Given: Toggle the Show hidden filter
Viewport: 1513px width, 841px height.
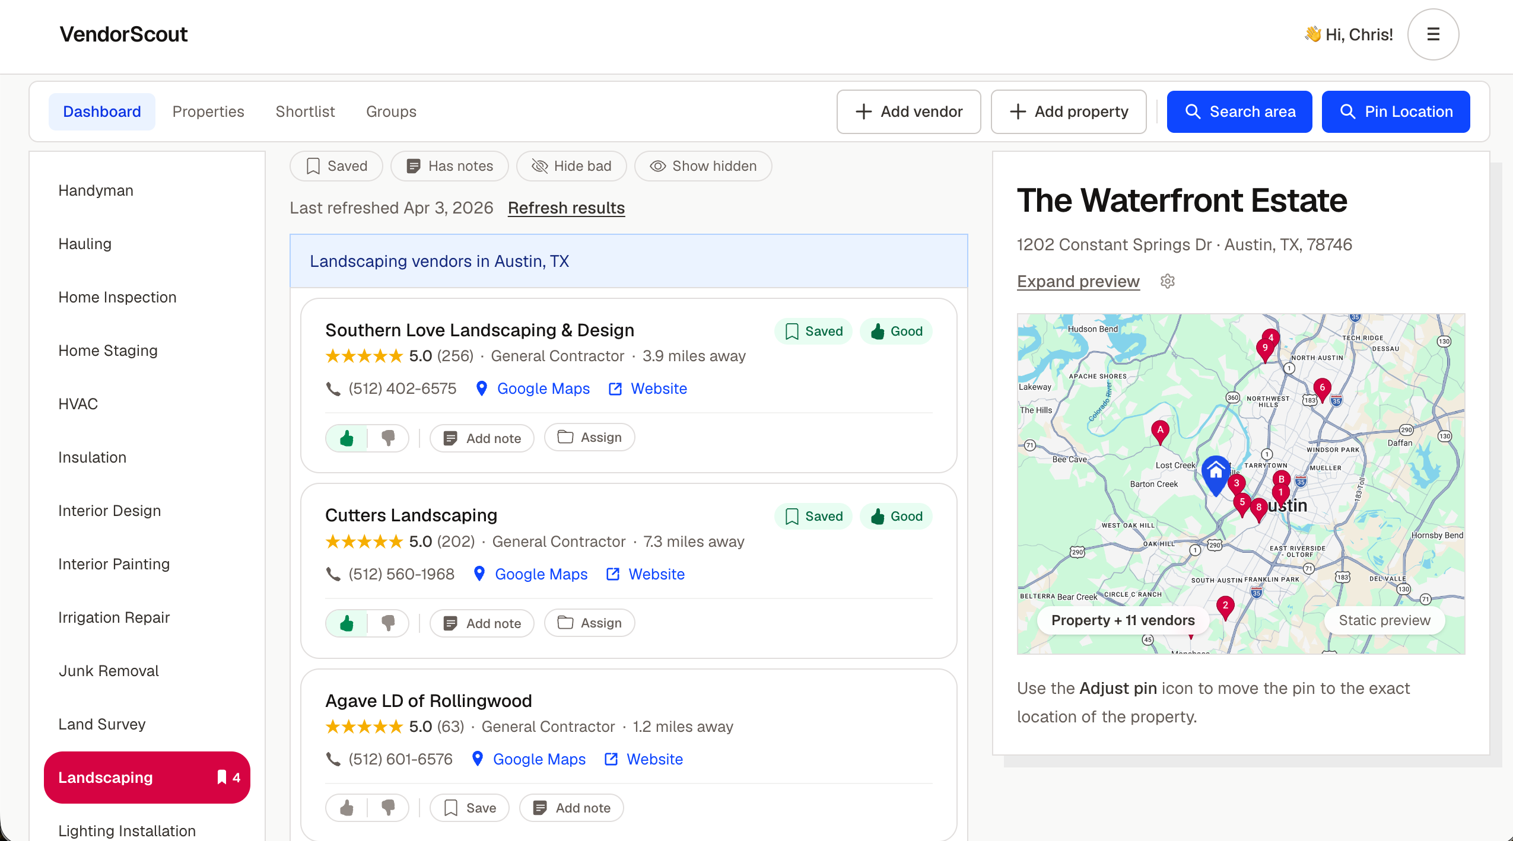Looking at the screenshot, I should 703,166.
